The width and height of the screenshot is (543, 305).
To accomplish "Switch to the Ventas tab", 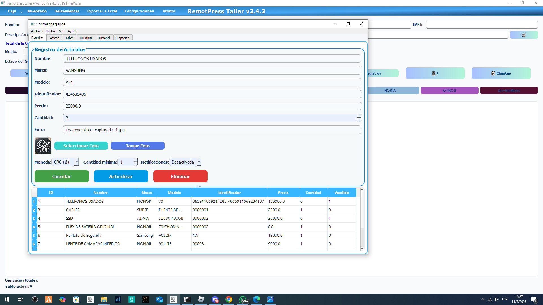I will [x=54, y=38].
